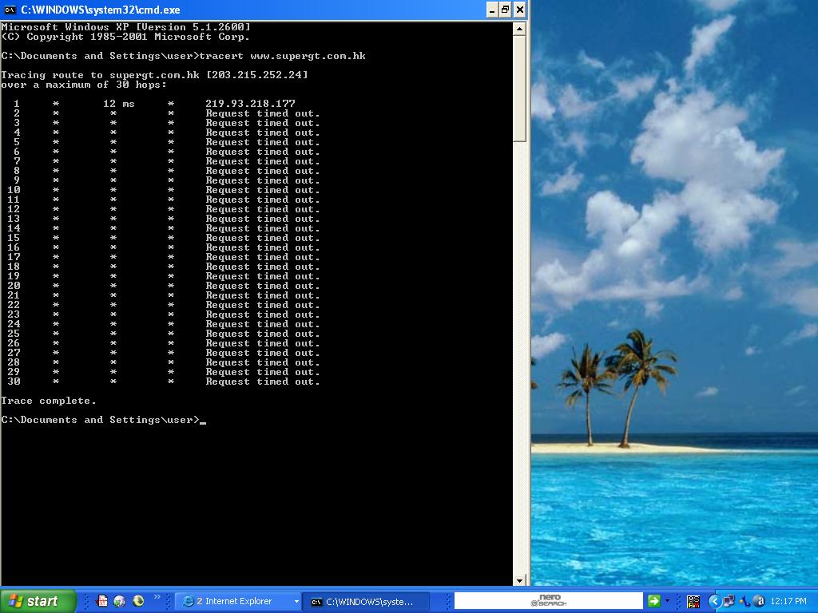Select the cmd.exe taskbar button

coord(365,601)
